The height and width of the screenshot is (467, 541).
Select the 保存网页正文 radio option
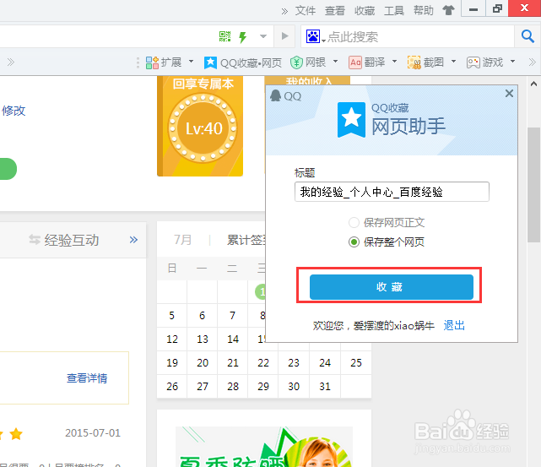(x=354, y=223)
